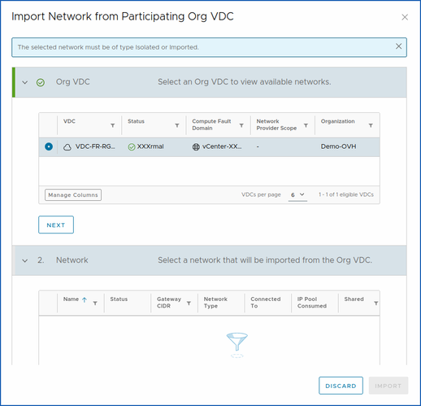Click the NEXT button
Screen dimensions: 421x406
56,225
